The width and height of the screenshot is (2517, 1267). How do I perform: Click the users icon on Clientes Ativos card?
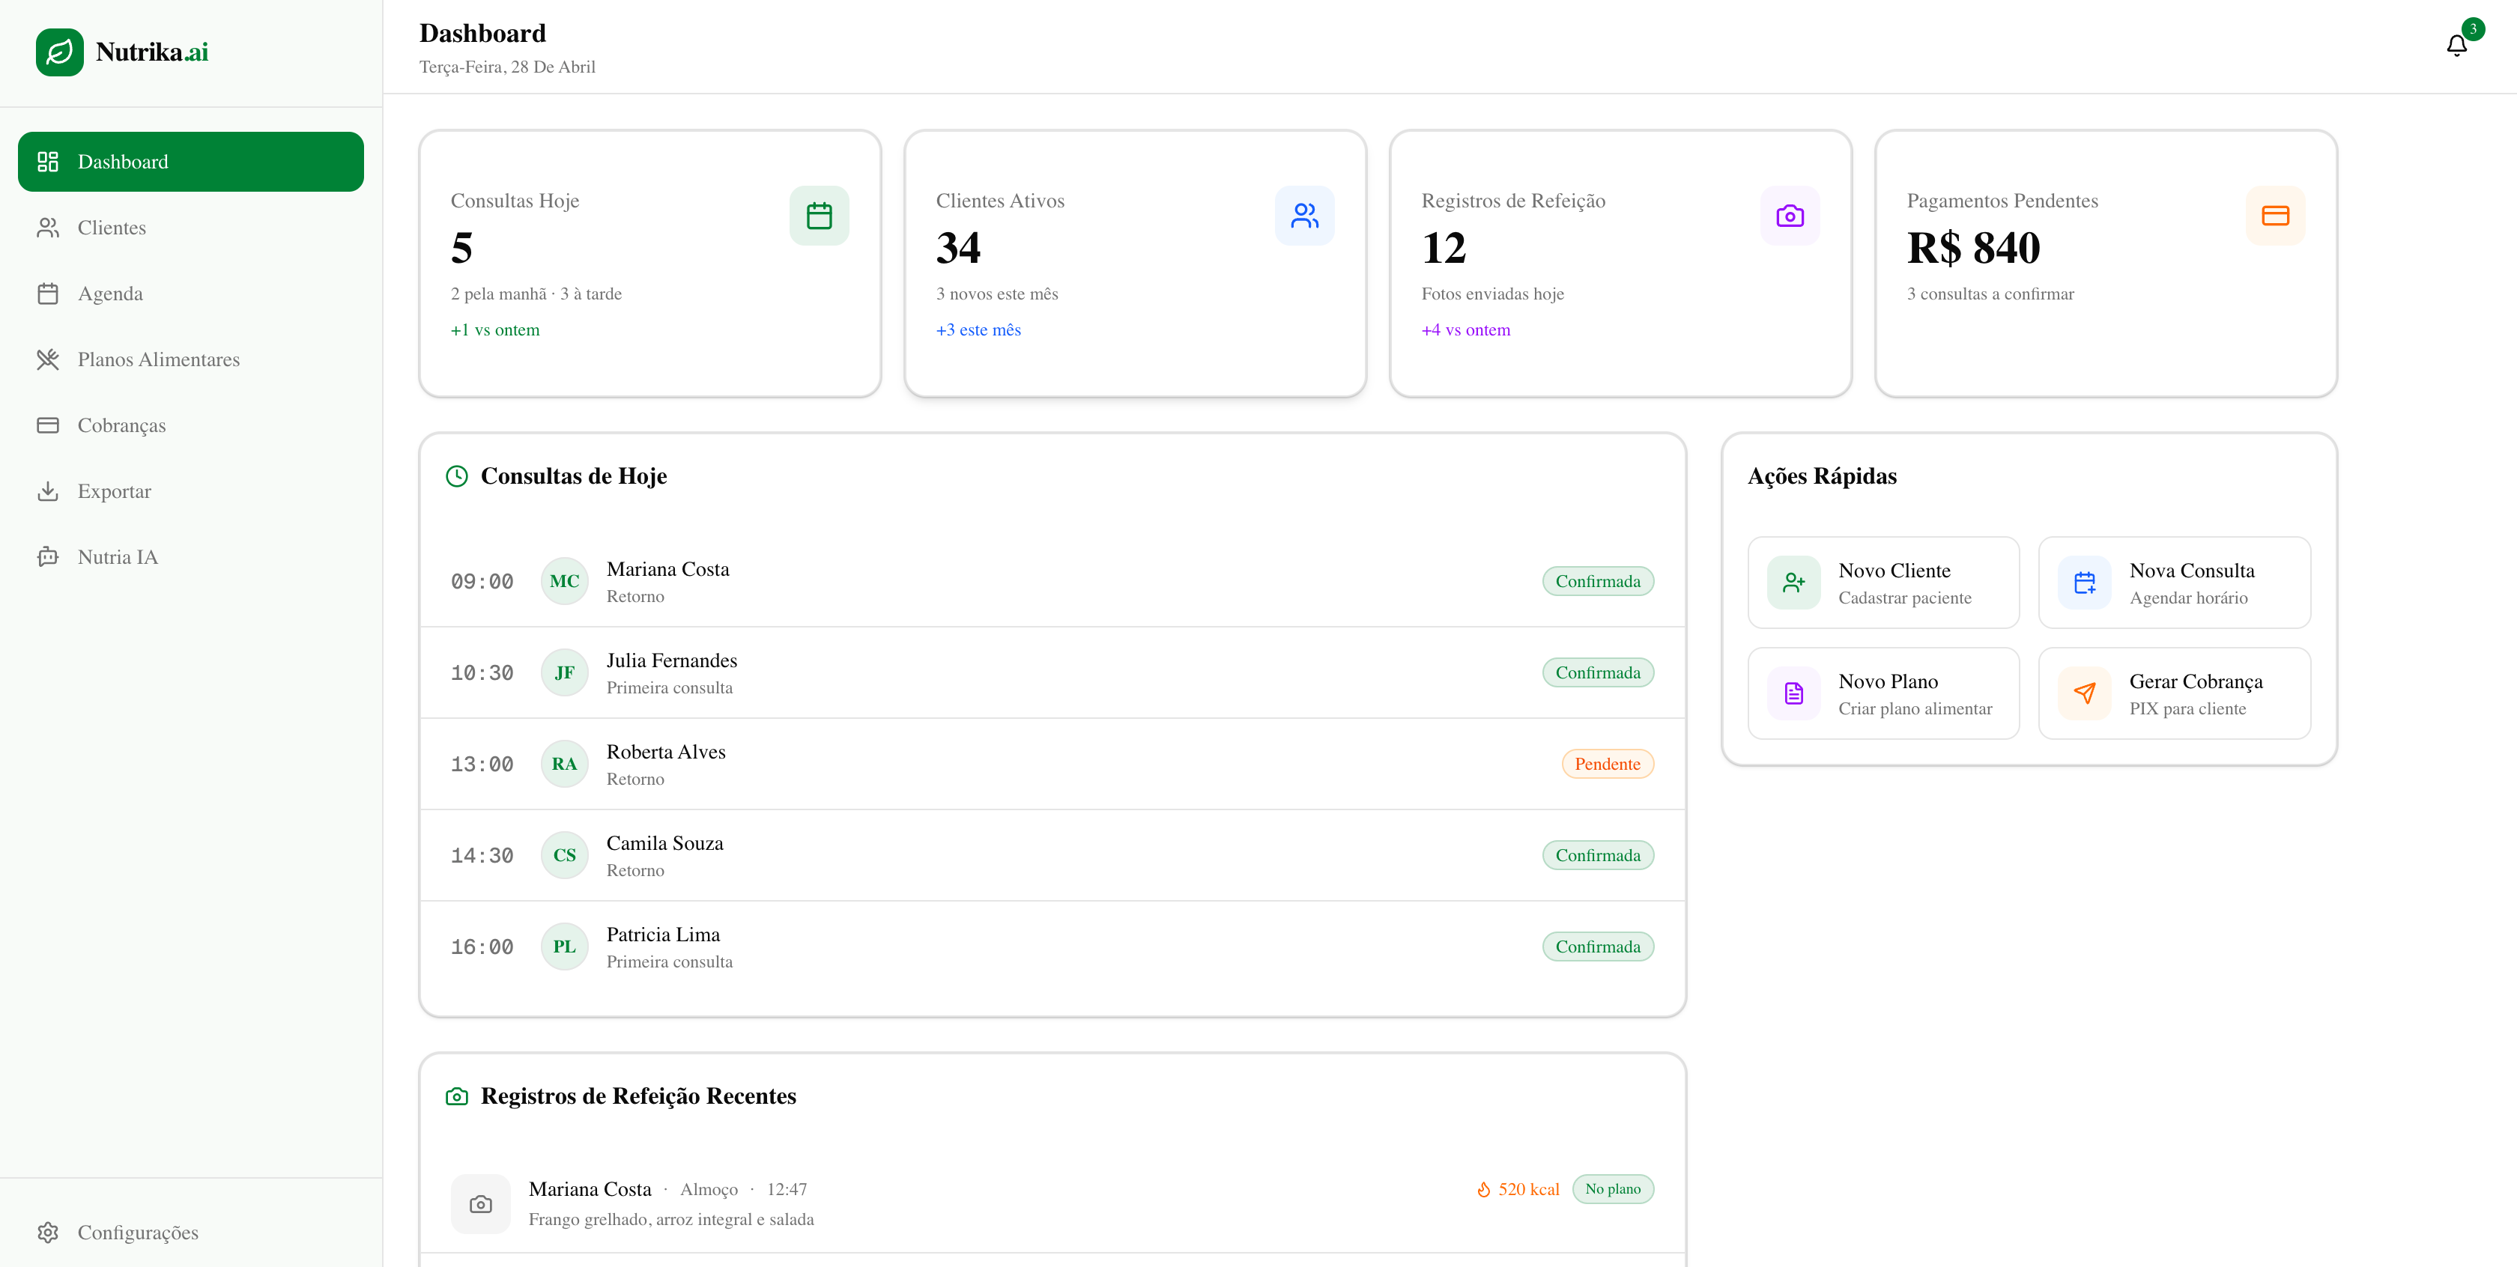pyautogui.click(x=1304, y=216)
